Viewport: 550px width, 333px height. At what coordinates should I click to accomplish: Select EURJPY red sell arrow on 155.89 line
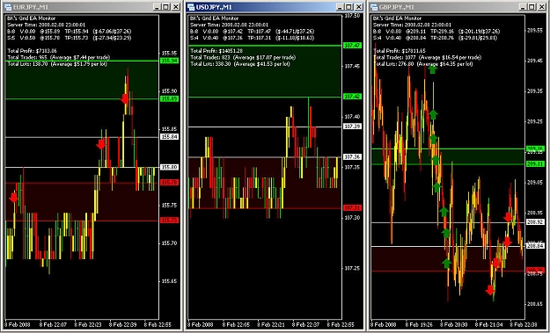click(125, 98)
